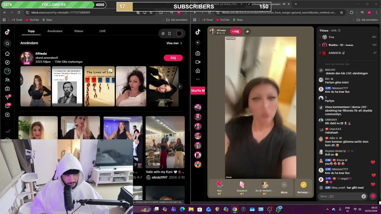Click the Tittare info question-mark icon

(339, 31)
